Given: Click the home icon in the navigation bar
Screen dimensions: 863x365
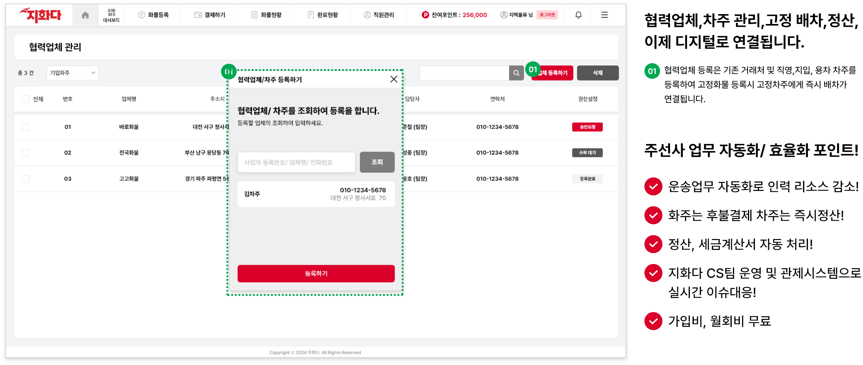Looking at the screenshot, I should coord(85,15).
